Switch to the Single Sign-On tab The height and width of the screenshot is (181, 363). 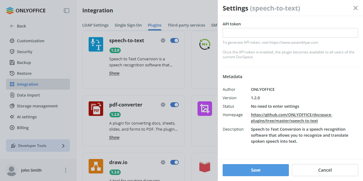[x=128, y=25]
